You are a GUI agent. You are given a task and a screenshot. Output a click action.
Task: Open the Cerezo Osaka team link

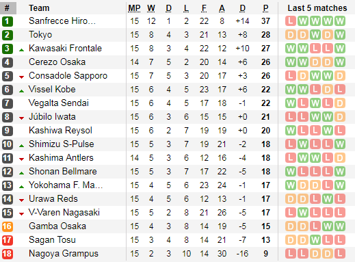click(57, 62)
